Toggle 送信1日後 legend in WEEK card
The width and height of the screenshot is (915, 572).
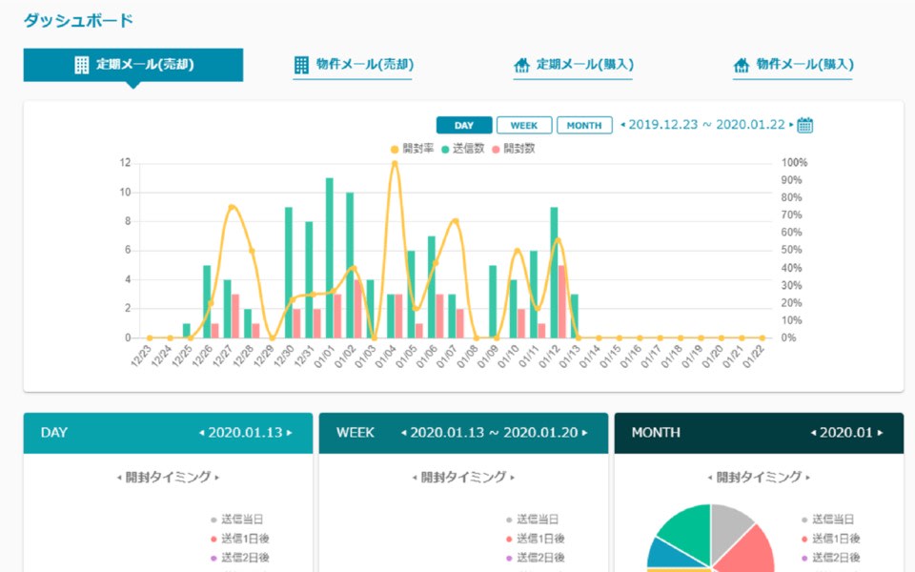535,539
